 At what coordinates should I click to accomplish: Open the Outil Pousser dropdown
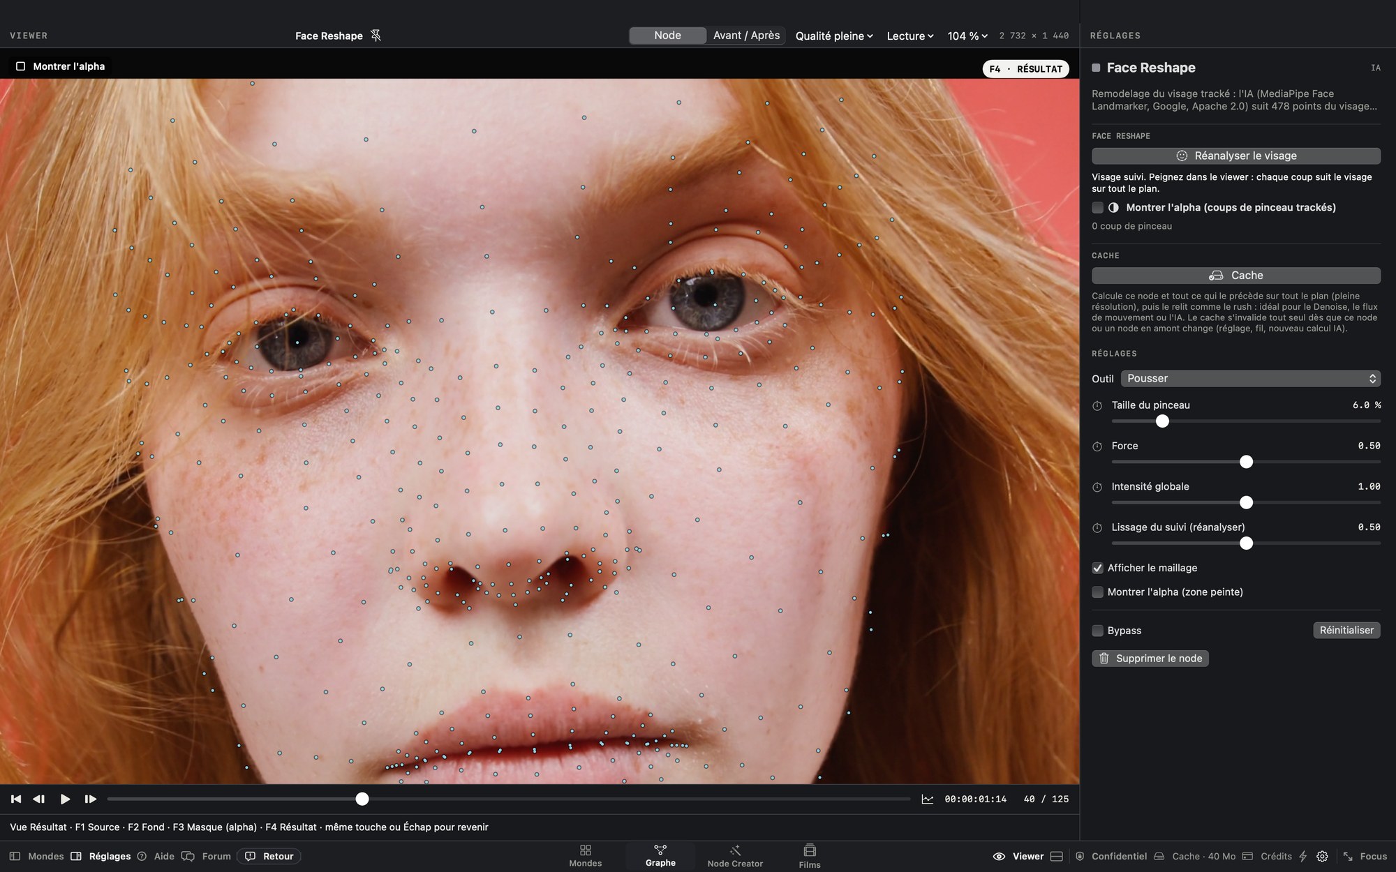(x=1250, y=379)
